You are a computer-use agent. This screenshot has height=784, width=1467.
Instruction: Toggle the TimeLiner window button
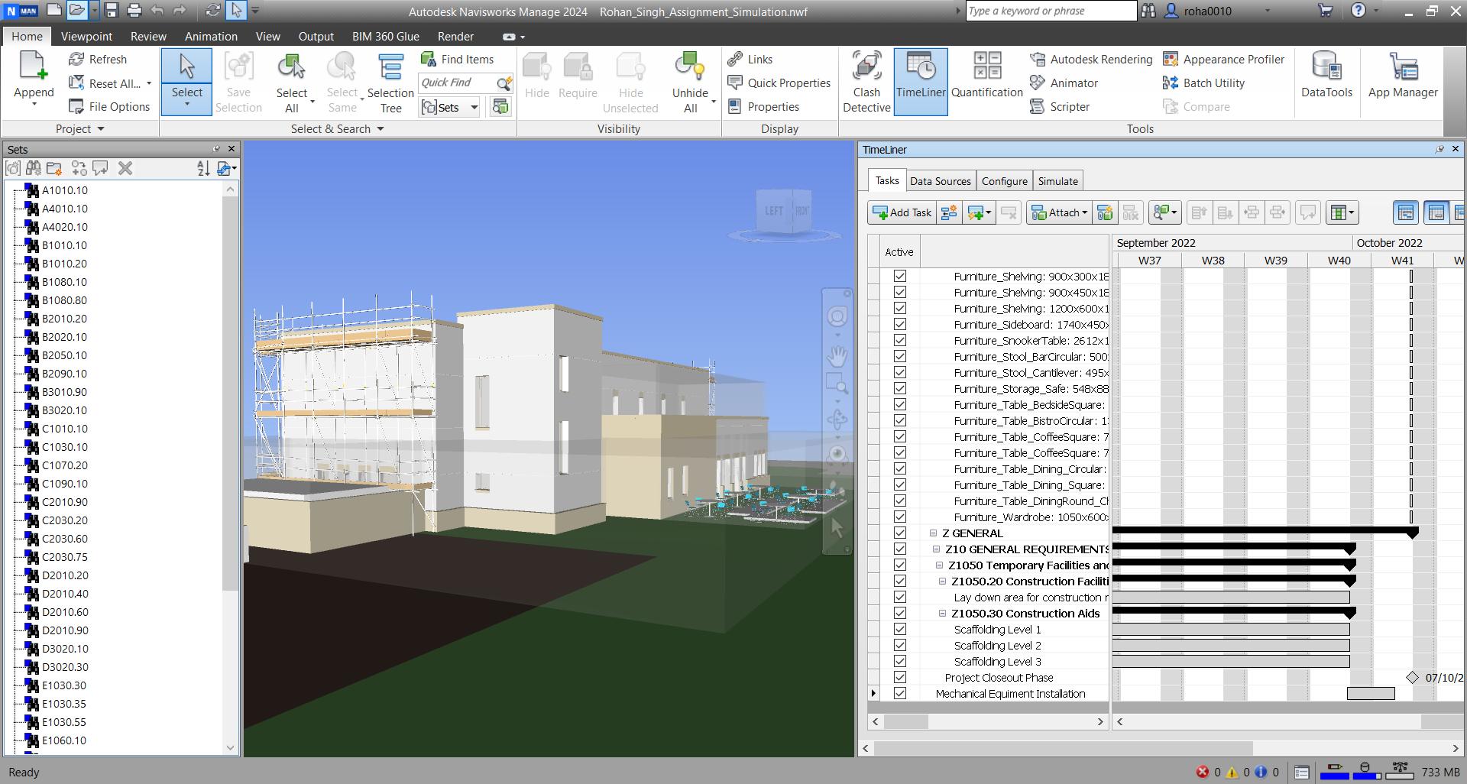tap(921, 82)
